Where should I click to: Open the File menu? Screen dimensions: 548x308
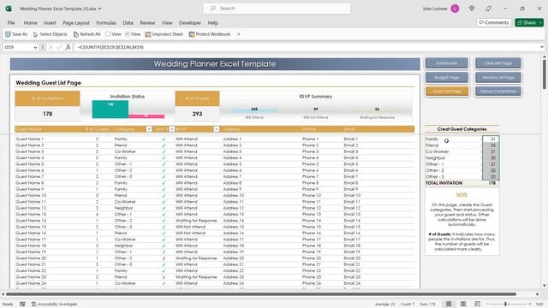[11, 23]
